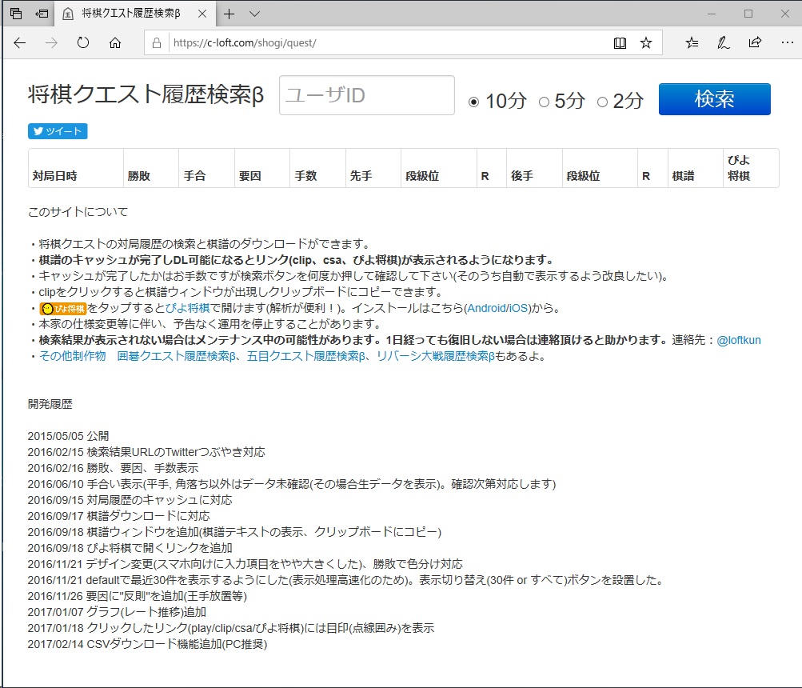Click the 2017/01/07 グラフ entry
The image size is (802, 688).
click(x=117, y=612)
